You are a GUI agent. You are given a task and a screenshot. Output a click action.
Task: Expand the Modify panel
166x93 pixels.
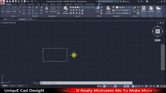click(36, 16)
